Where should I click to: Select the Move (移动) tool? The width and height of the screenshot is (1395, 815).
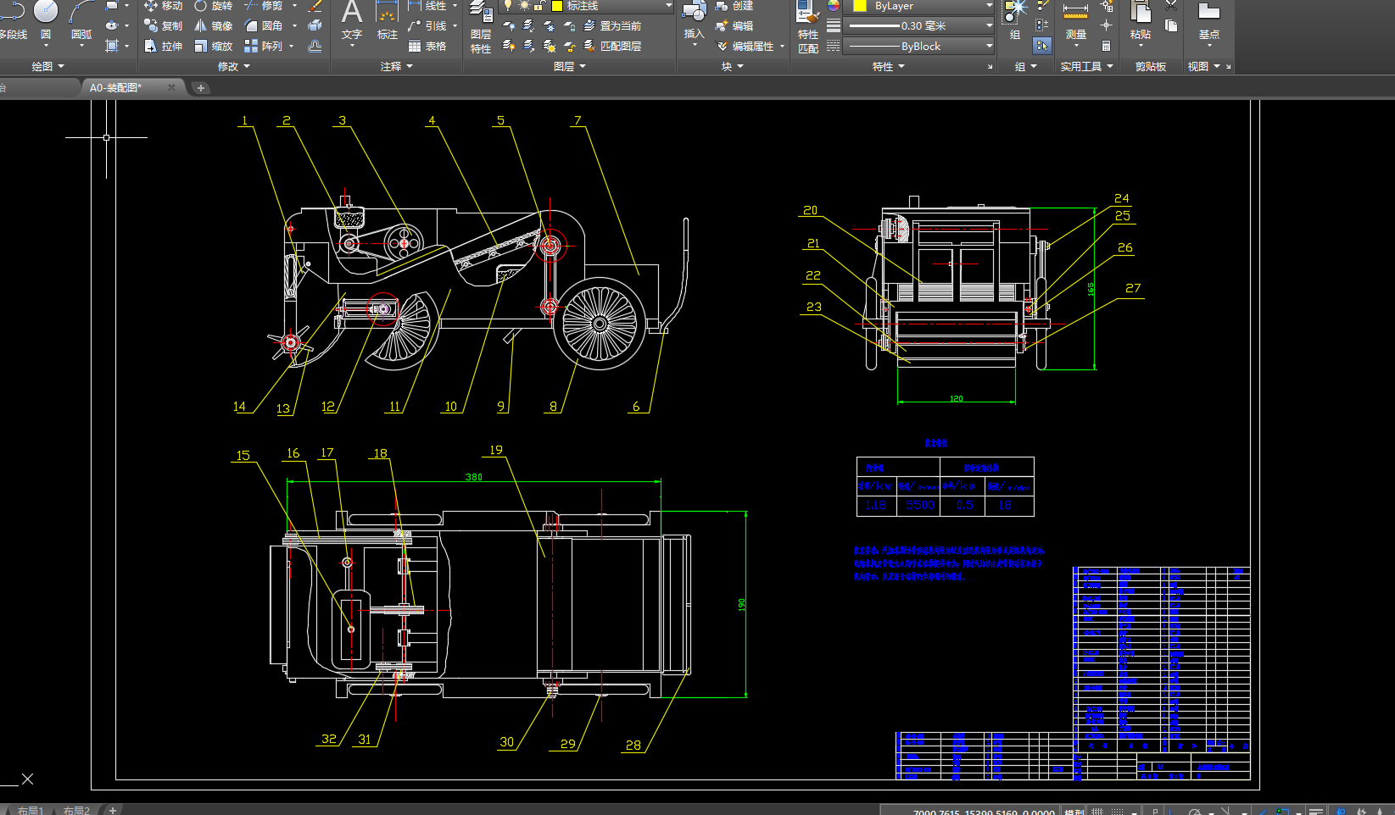pyautogui.click(x=163, y=6)
